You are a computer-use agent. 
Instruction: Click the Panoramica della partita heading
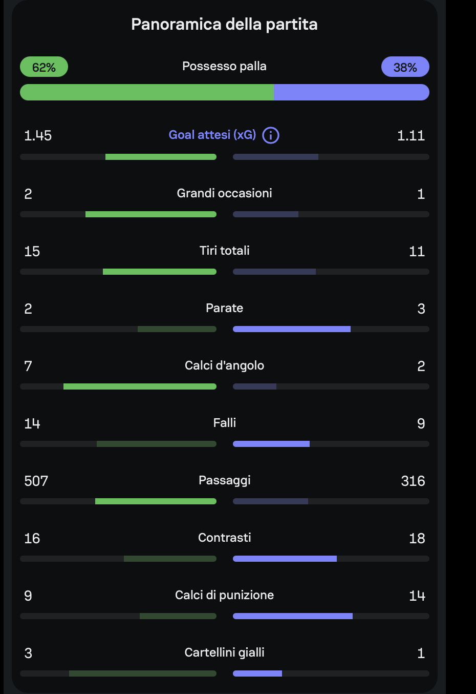click(224, 24)
